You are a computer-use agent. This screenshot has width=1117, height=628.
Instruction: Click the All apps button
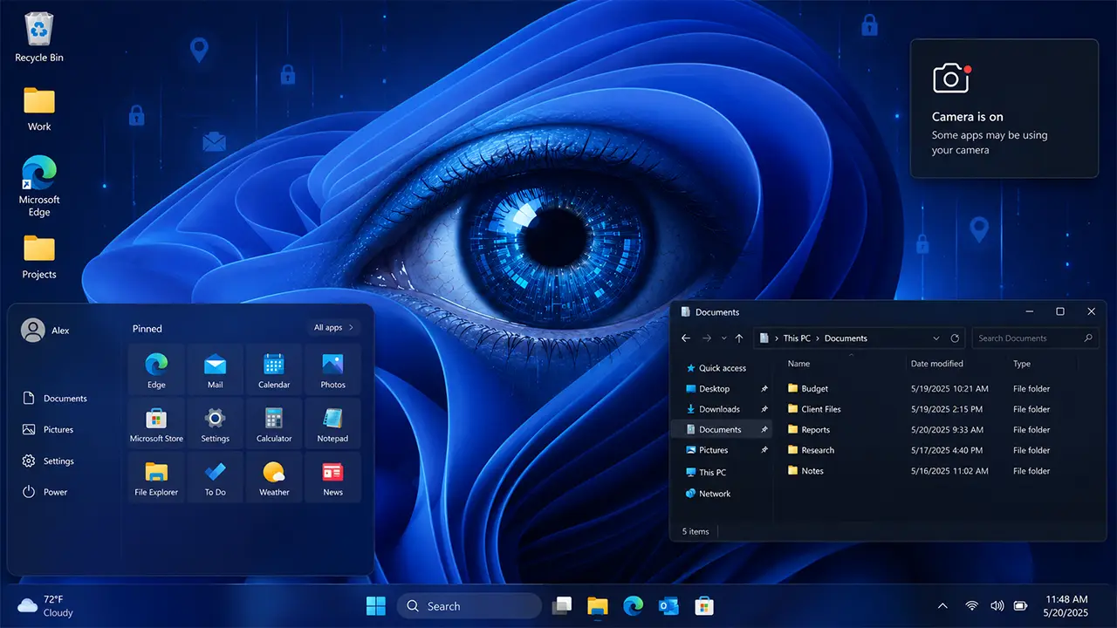[334, 328]
